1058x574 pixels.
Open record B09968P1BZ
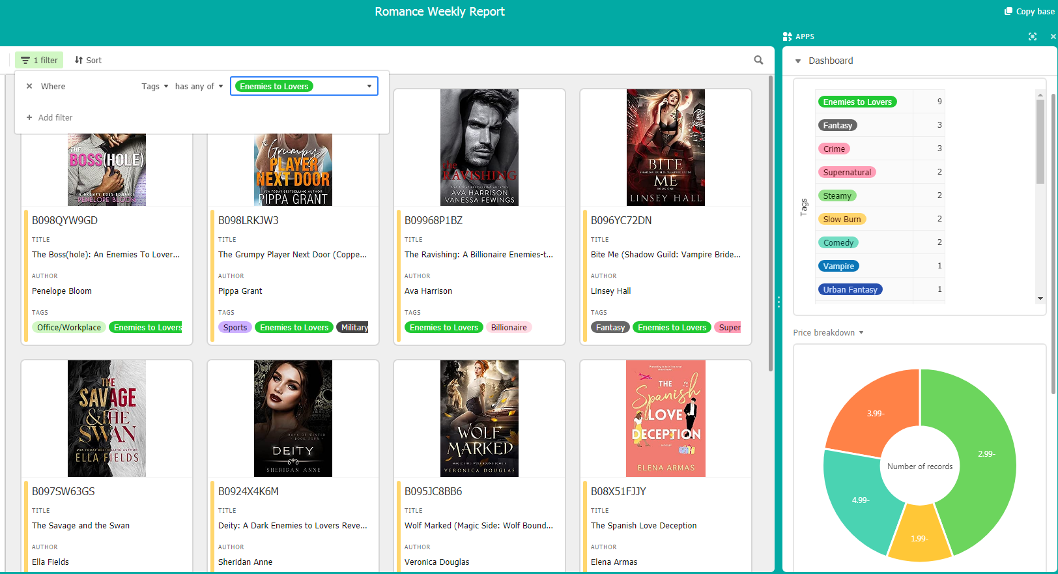[x=433, y=220]
